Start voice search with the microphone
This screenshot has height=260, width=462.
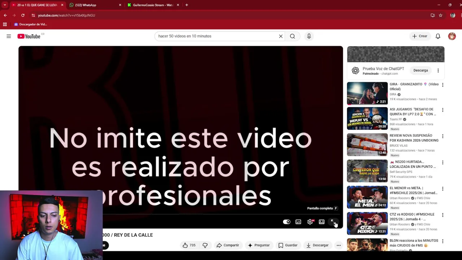(309, 36)
